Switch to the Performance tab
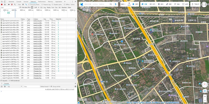 click(x=42, y=2)
